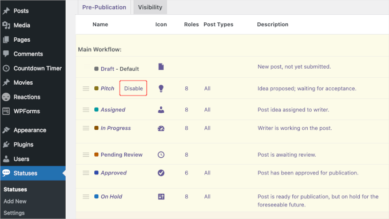389x219 pixels.
Task: Click the drag handle of Pending Review row
Action: point(86,155)
